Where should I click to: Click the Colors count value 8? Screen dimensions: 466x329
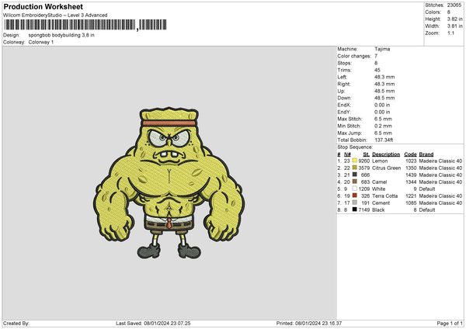[449, 12]
